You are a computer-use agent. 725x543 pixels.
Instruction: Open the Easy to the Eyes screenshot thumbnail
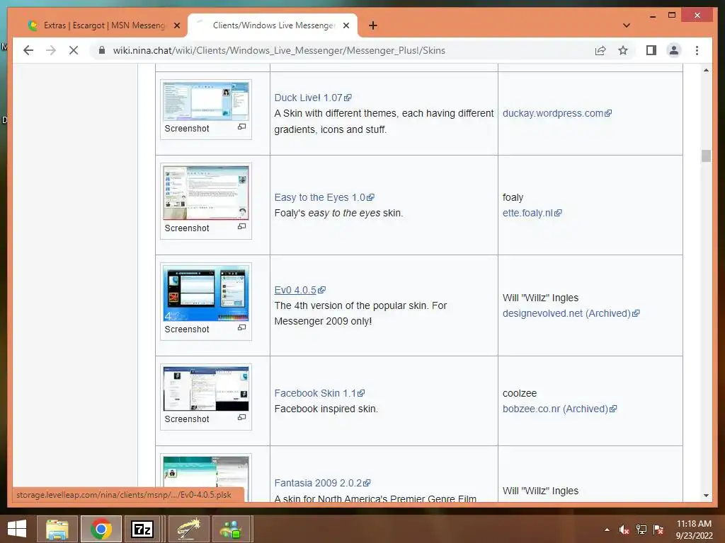(206, 193)
